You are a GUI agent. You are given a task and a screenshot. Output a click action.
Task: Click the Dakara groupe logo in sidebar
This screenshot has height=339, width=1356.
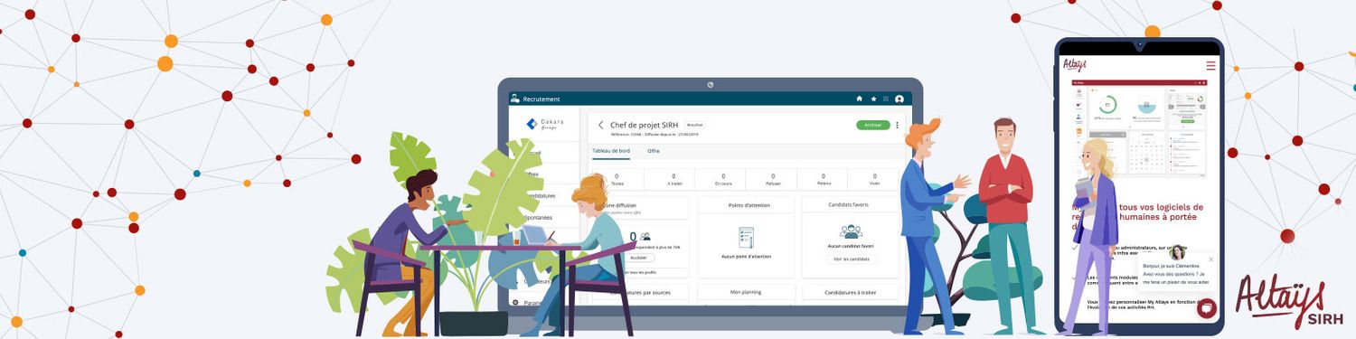click(545, 124)
